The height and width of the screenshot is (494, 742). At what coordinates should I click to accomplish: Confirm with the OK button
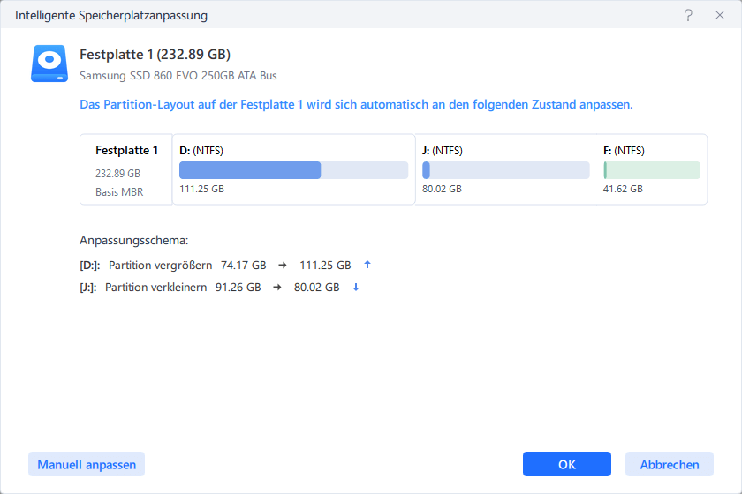point(567,464)
